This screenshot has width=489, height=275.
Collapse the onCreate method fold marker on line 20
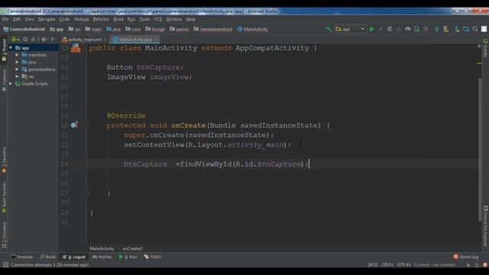86,125
